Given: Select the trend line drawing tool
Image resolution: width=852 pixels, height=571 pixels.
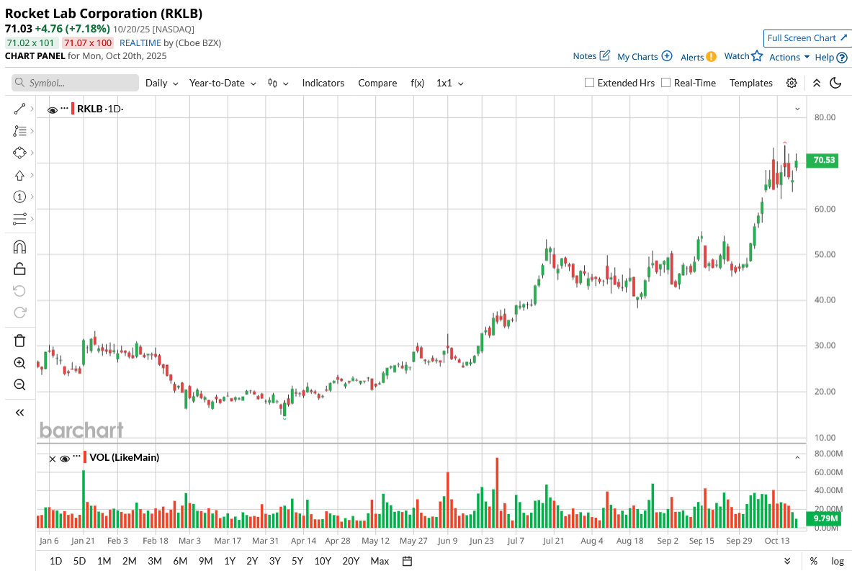Looking at the screenshot, I should click(19, 109).
